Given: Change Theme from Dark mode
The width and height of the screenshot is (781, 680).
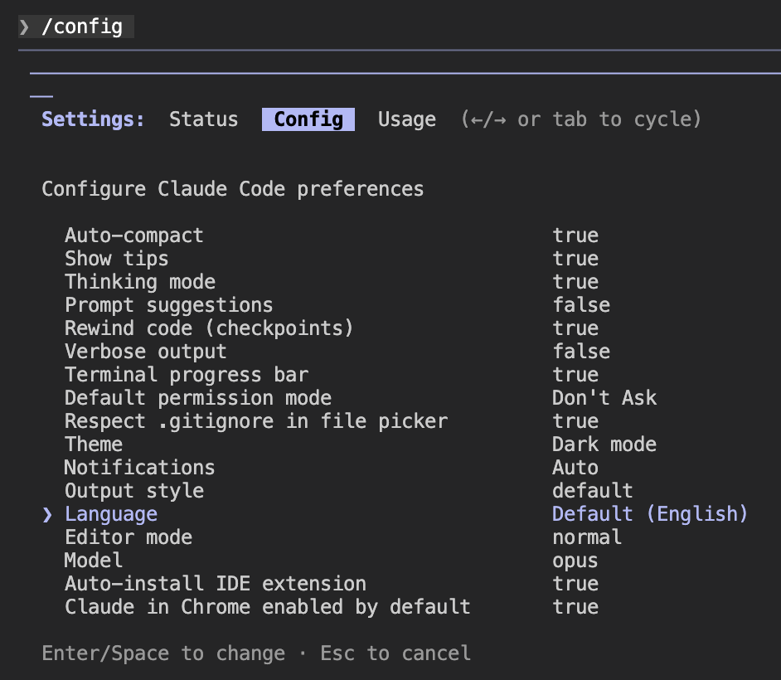Looking at the screenshot, I should coord(604,444).
